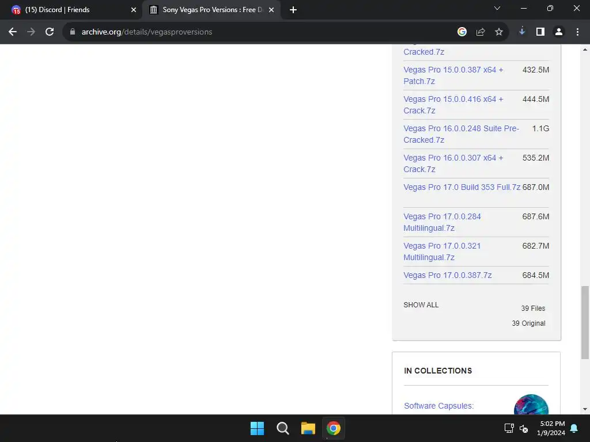Open Vegas Pro 16.0.0.307 x64 + Crack.7z
The width and height of the screenshot is (590, 442).
point(453,163)
